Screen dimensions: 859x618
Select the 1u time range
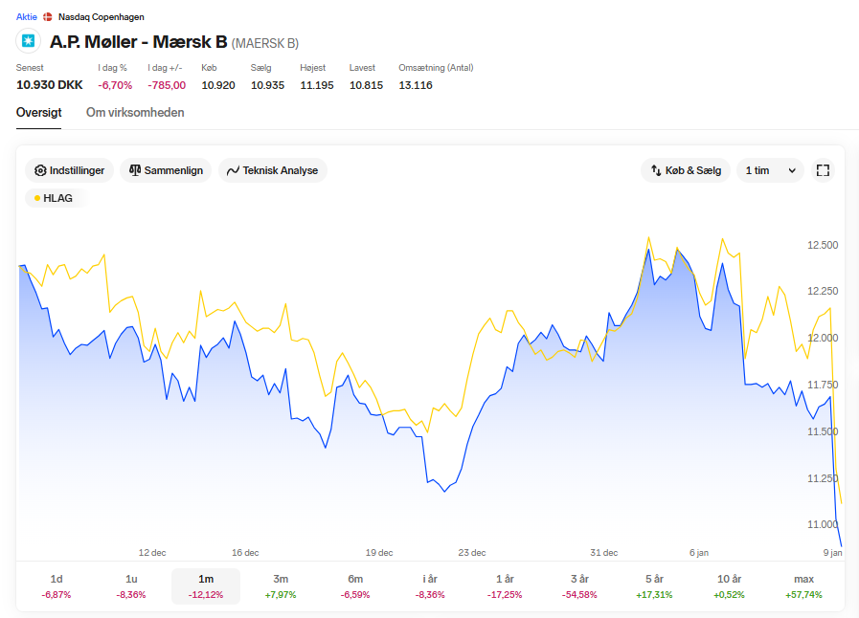tap(131, 586)
